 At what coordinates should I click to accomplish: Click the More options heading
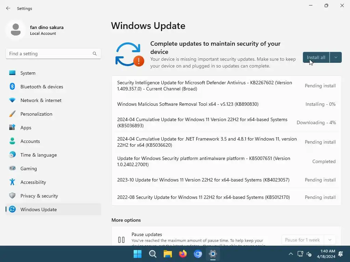(126, 220)
